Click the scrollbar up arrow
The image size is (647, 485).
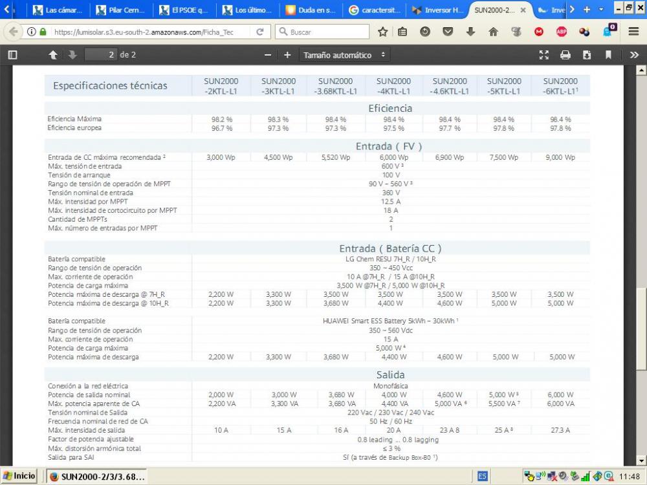pos(641,70)
